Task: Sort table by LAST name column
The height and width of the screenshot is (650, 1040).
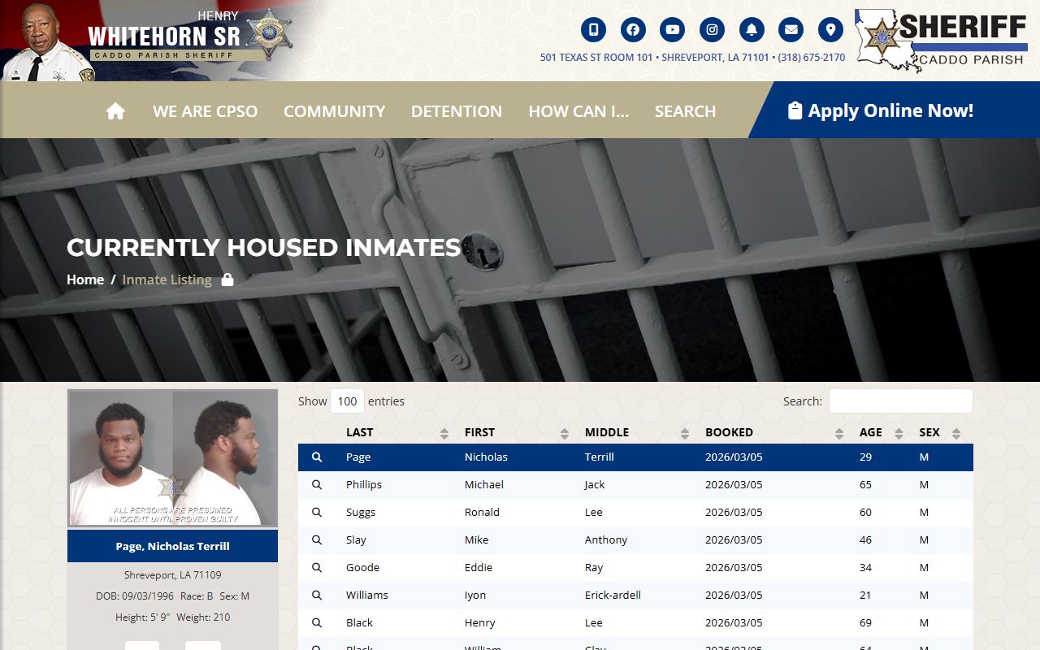Action: 396,432
